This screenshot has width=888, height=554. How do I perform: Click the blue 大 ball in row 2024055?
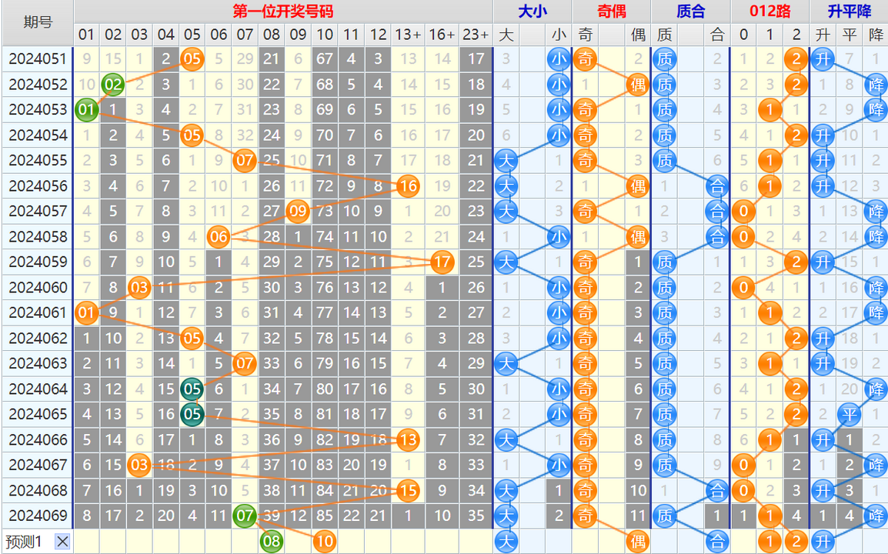[x=506, y=160]
